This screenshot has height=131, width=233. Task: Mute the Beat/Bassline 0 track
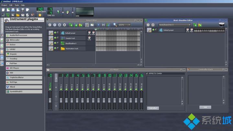tap(55, 43)
